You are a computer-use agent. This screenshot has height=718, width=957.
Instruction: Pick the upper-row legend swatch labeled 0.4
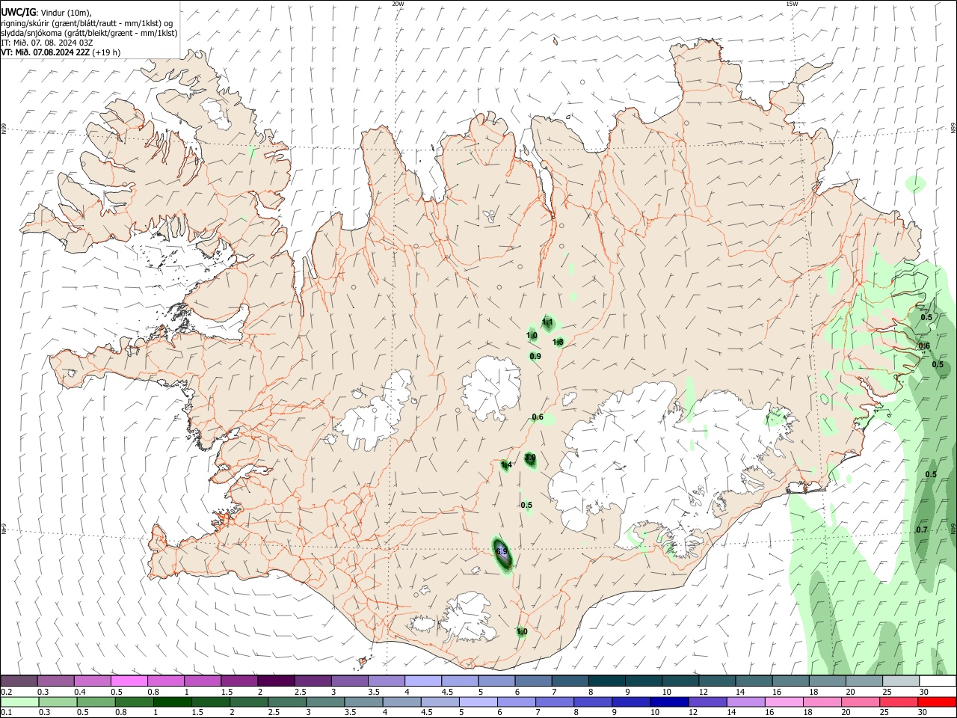click(x=92, y=681)
